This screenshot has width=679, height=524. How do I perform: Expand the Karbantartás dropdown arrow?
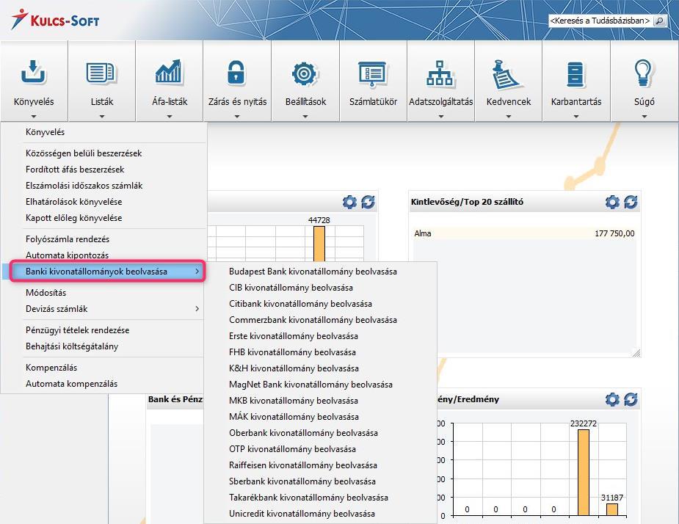pos(576,117)
